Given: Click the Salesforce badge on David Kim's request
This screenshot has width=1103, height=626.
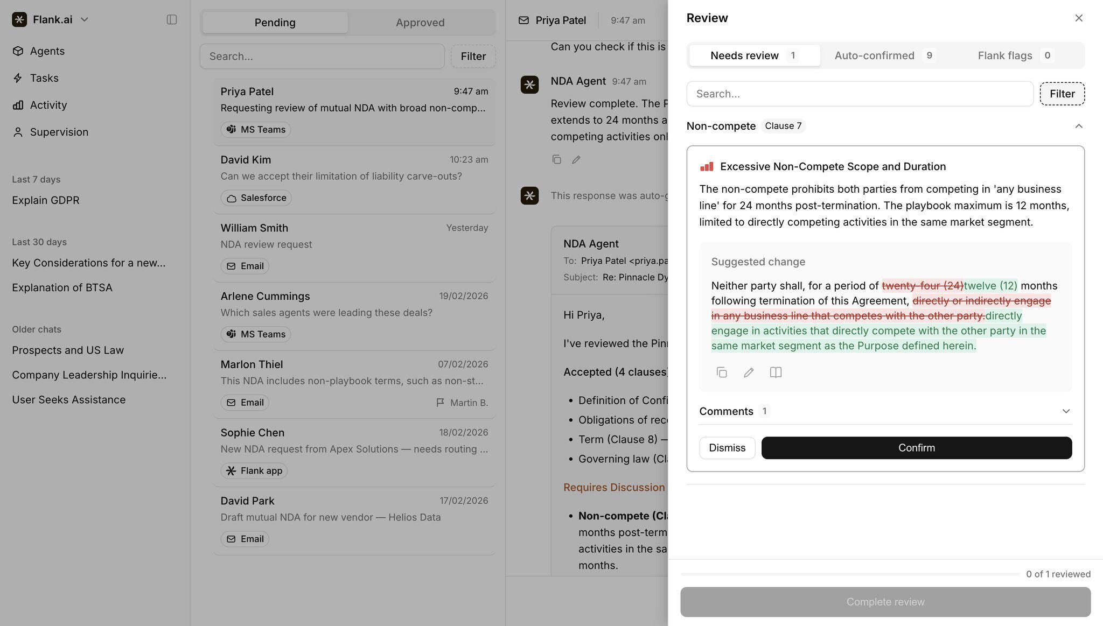Looking at the screenshot, I should coord(256,198).
